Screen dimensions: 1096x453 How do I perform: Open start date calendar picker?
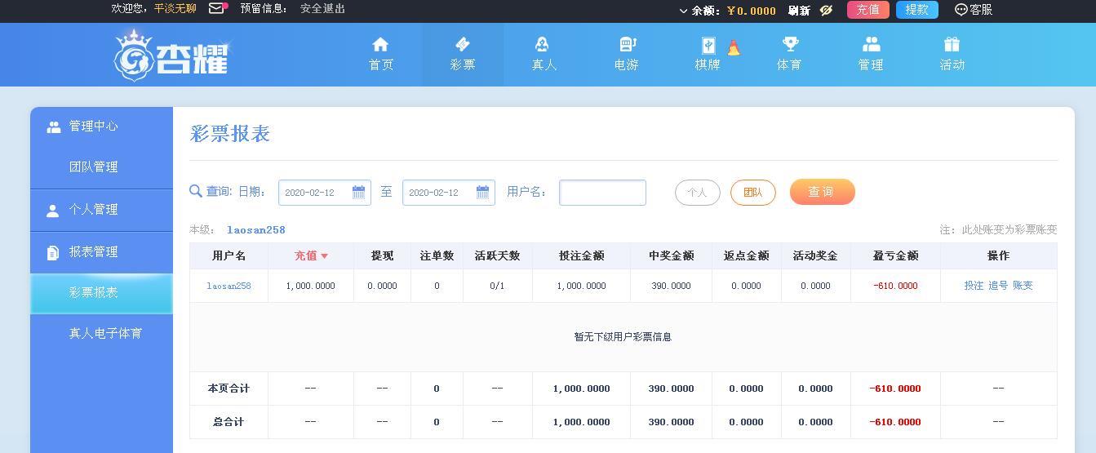point(358,193)
